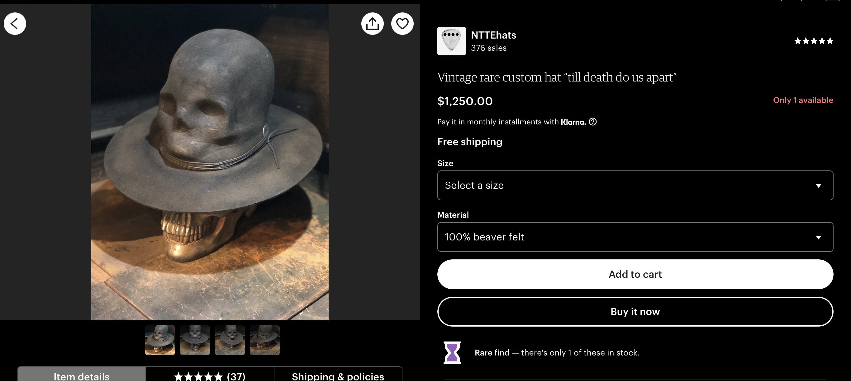Open the reviews tab with 37 ratings
Viewport: 851px width, 381px height.
coord(210,374)
